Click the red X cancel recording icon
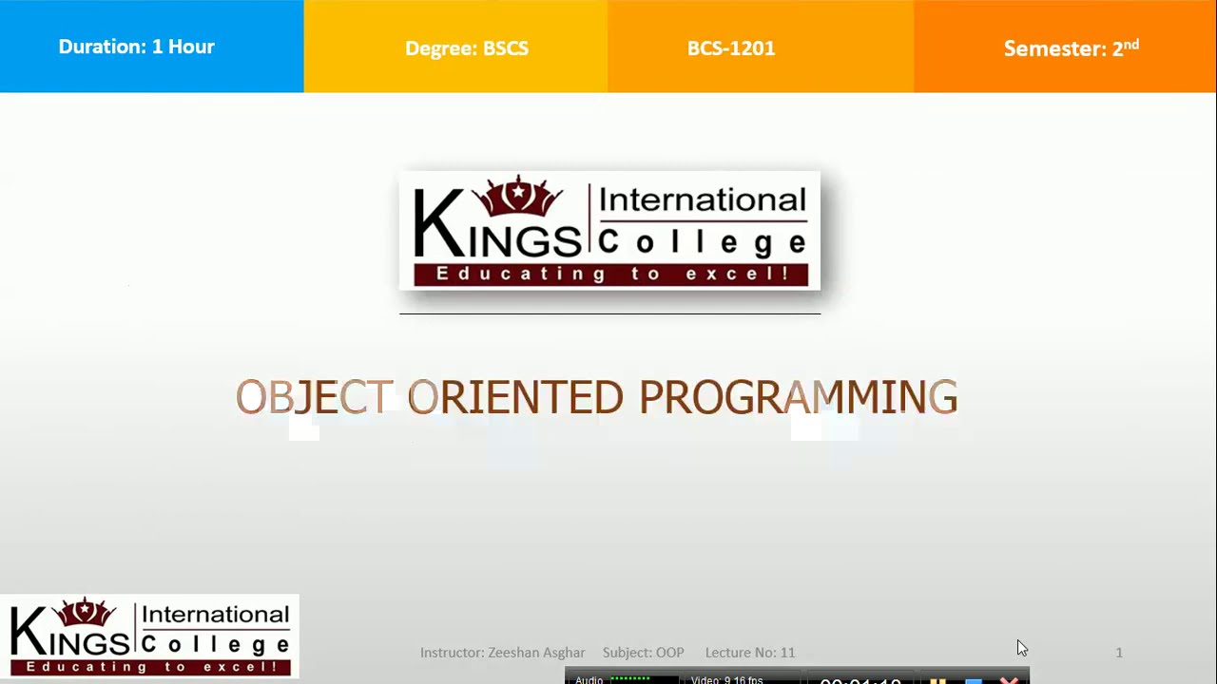This screenshot has width=1217, height=684. click(x=1009, y=680)
